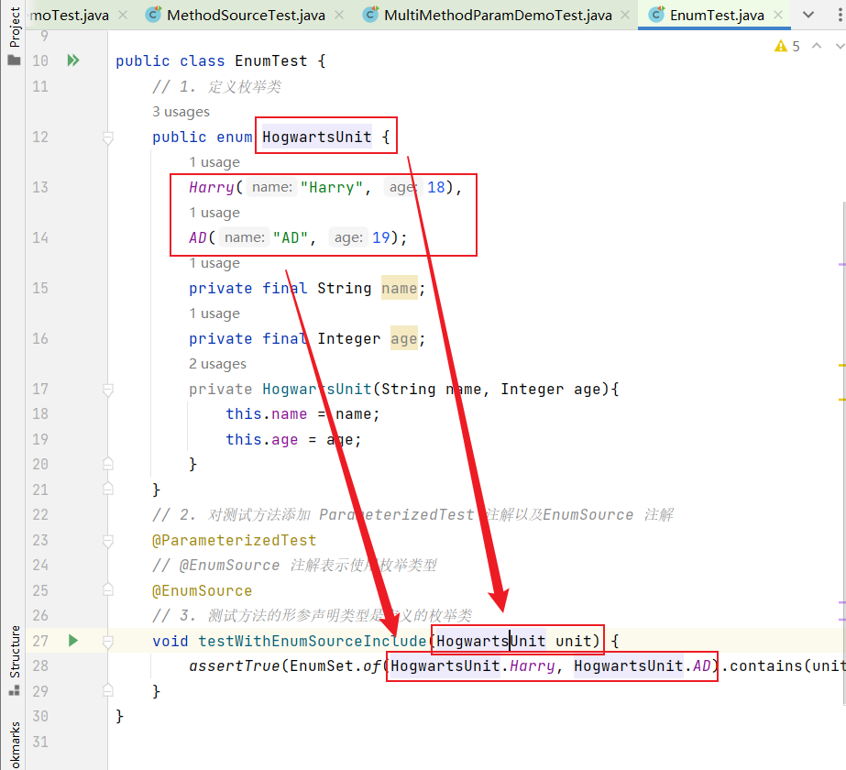Run EnumTest class from line 10 gutter
Image resolution: width=846 pixels, height=770 pixels.
[x=73, y=60]
